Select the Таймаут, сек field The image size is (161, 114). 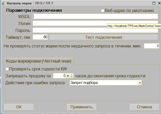click(40, 37)
